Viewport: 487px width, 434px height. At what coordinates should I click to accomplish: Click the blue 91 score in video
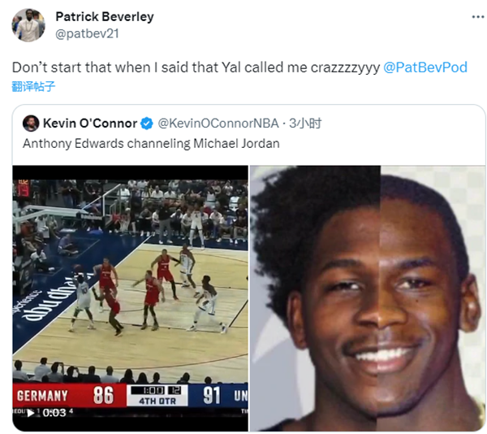click(x=212, y=396)
